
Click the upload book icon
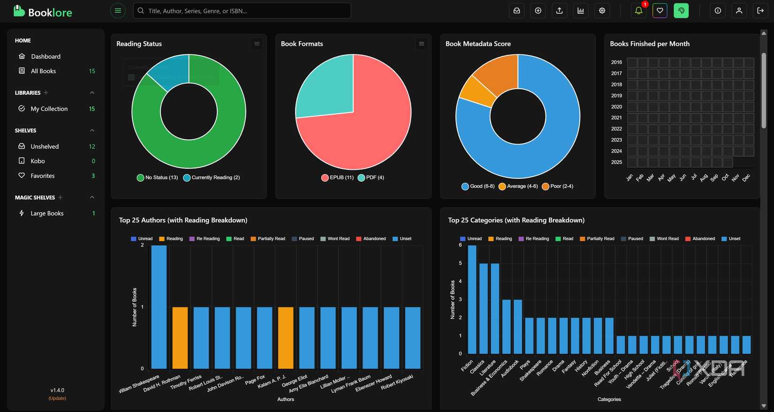point(559,11)
